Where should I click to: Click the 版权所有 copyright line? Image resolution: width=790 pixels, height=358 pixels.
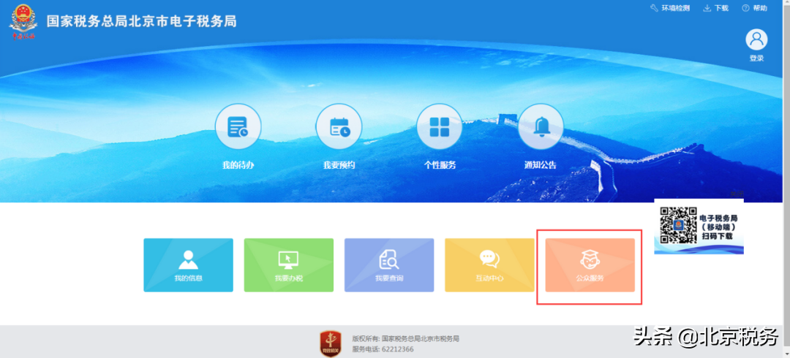pos(405,339)
